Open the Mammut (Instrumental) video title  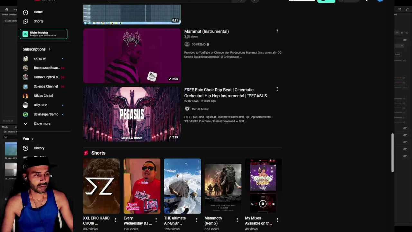tap(207, 31)
